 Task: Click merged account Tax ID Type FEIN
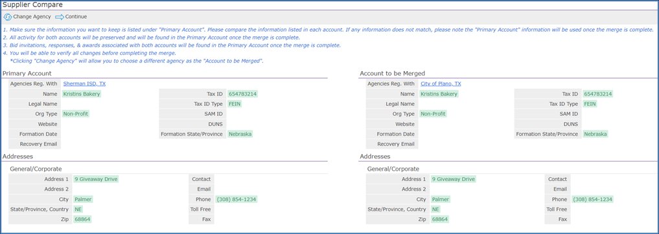(x=590, y=104)
